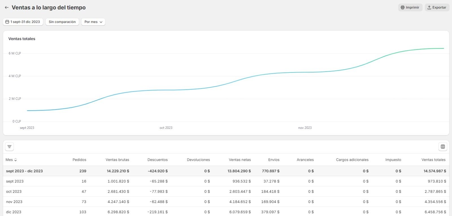Expand the Por mes grouping dropdown

tap(93, 22)
